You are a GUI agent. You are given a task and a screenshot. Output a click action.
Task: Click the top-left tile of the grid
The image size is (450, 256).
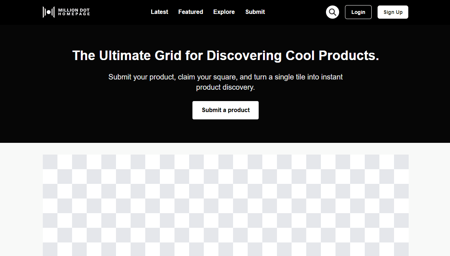click(x=50, y=161)
